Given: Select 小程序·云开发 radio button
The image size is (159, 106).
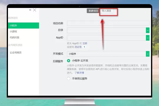Looking at the screenshot, I should (69, 61).
